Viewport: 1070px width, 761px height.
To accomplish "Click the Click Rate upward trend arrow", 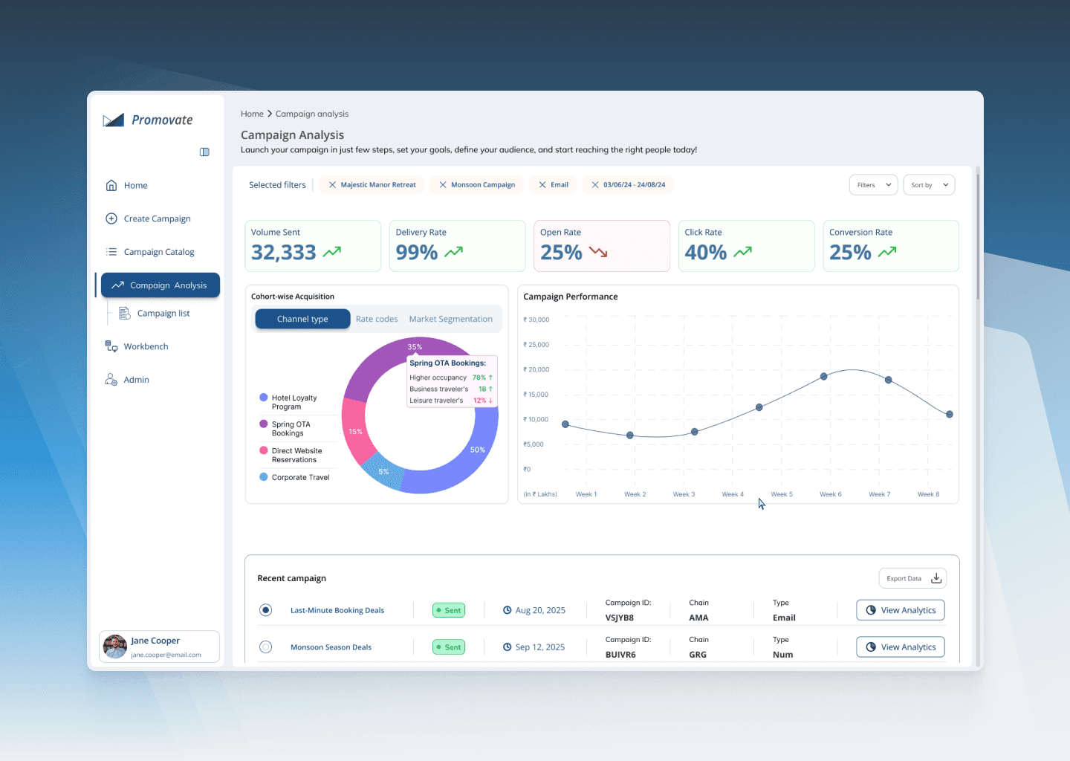I will click(743, 252).
